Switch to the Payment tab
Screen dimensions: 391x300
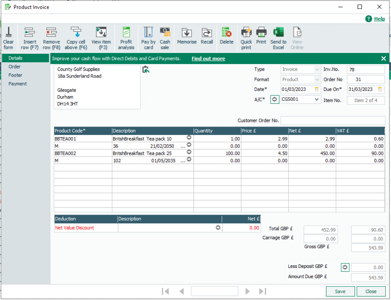pos(18,84)
